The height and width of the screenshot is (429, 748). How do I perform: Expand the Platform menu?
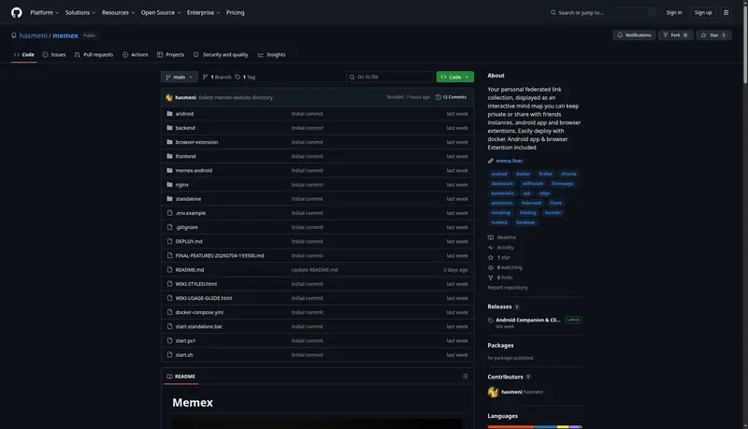[44, 12]
